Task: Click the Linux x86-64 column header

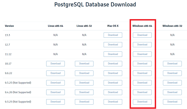Action: click(55, 26)
